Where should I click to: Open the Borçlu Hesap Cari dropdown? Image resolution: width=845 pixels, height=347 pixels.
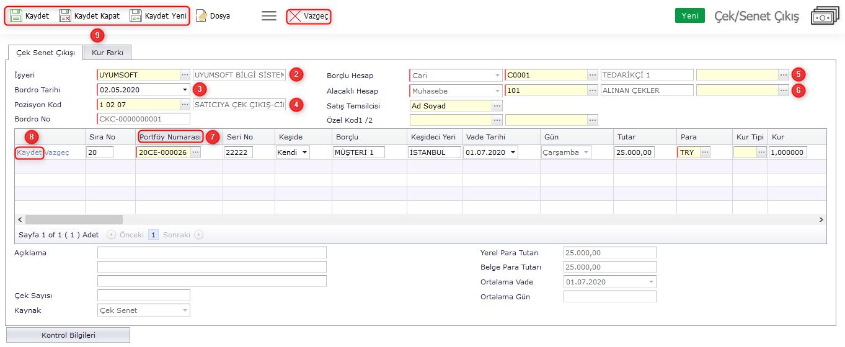pos(497,76)
